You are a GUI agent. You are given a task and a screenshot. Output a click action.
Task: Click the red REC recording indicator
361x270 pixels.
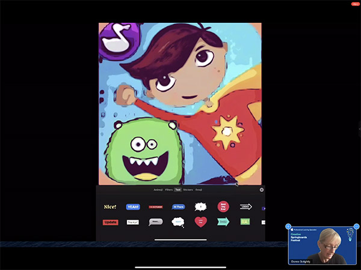pyautogui.click(x=355, y=4)
